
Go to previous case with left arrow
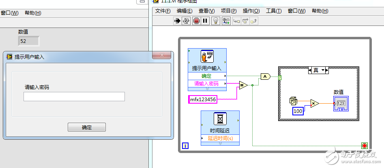(310, 70)
